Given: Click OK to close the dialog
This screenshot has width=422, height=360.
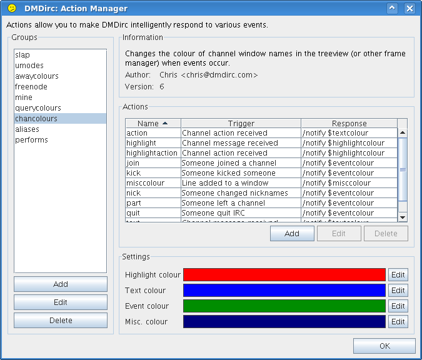Looking at the screenshot, I should tap(384, 346).
